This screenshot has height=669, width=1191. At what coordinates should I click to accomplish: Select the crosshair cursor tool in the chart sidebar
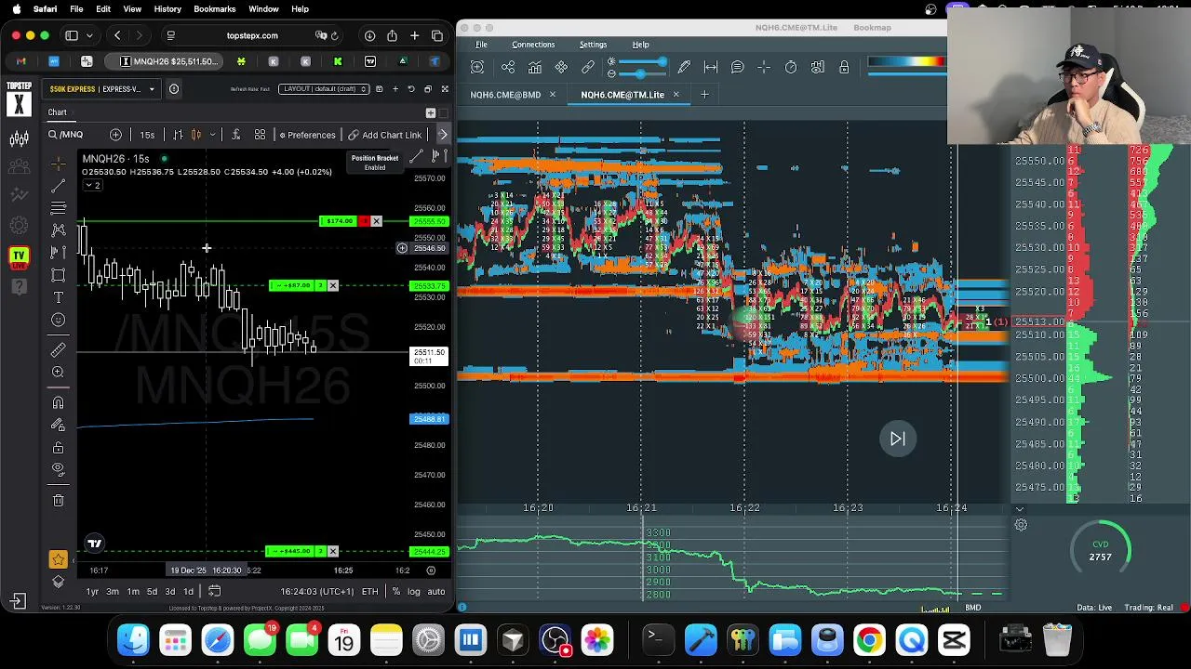coord(58,164)
